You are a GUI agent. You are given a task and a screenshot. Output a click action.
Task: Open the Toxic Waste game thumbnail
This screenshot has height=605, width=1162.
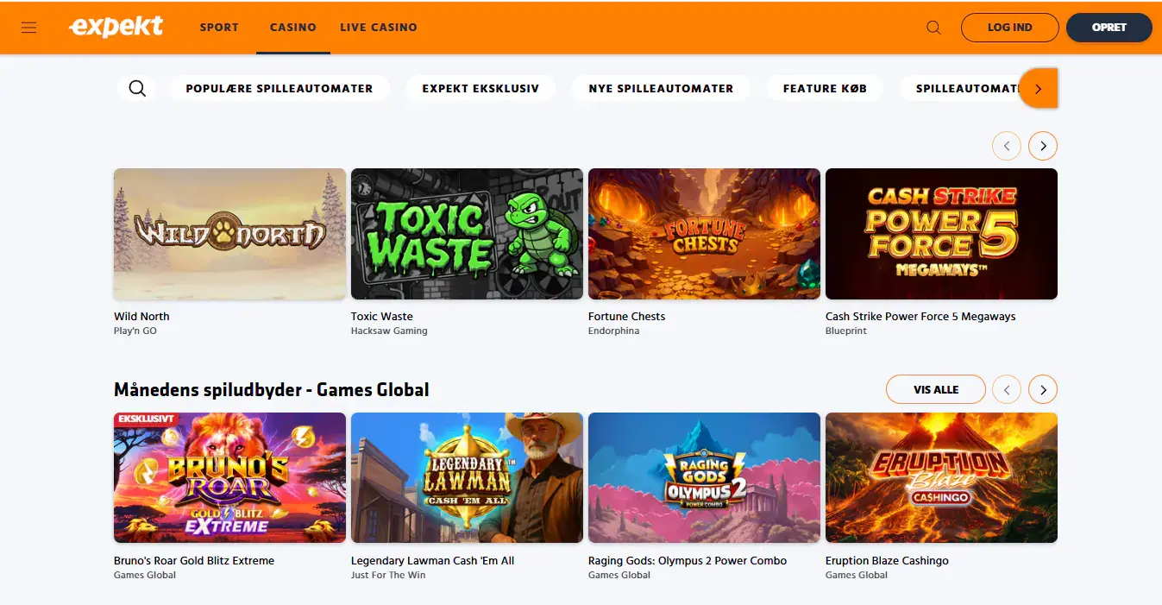click(x=467, y=234)
